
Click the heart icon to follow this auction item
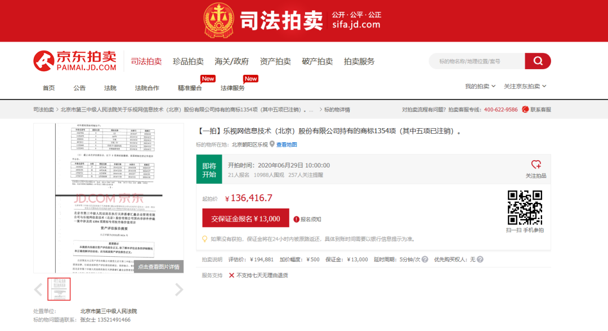[x=536, y=165]
